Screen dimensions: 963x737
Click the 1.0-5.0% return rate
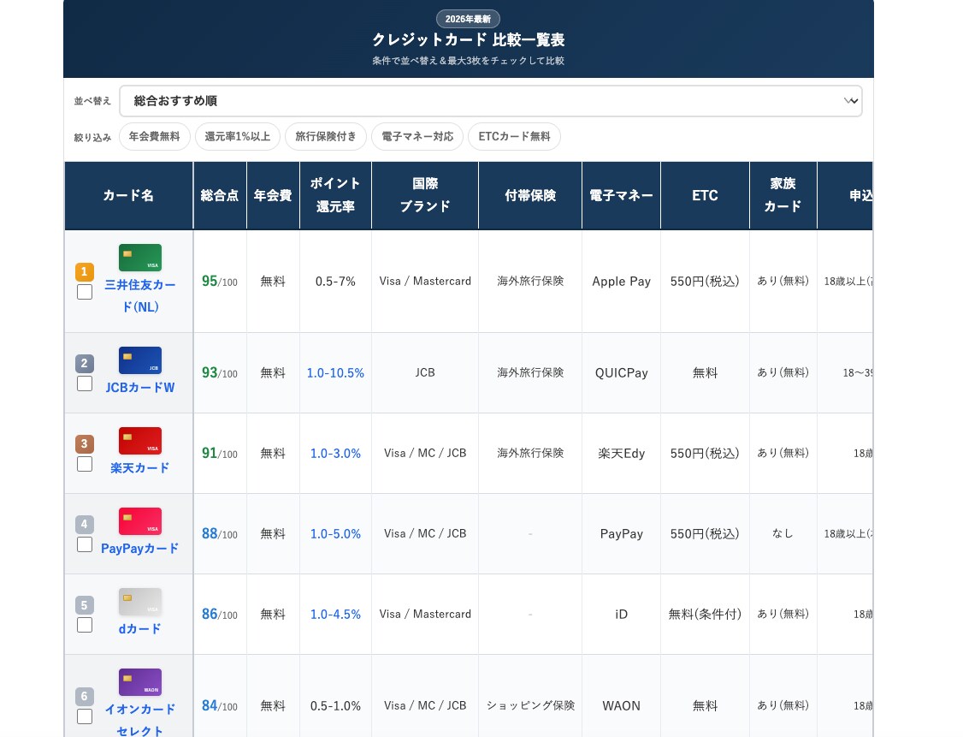tap(335, 534)
